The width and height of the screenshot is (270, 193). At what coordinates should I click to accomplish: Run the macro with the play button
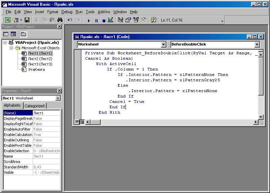[x=89, y=21]
